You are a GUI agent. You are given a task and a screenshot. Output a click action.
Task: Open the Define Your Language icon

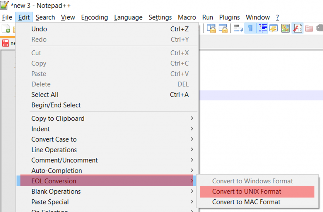(x=273, y=28)
